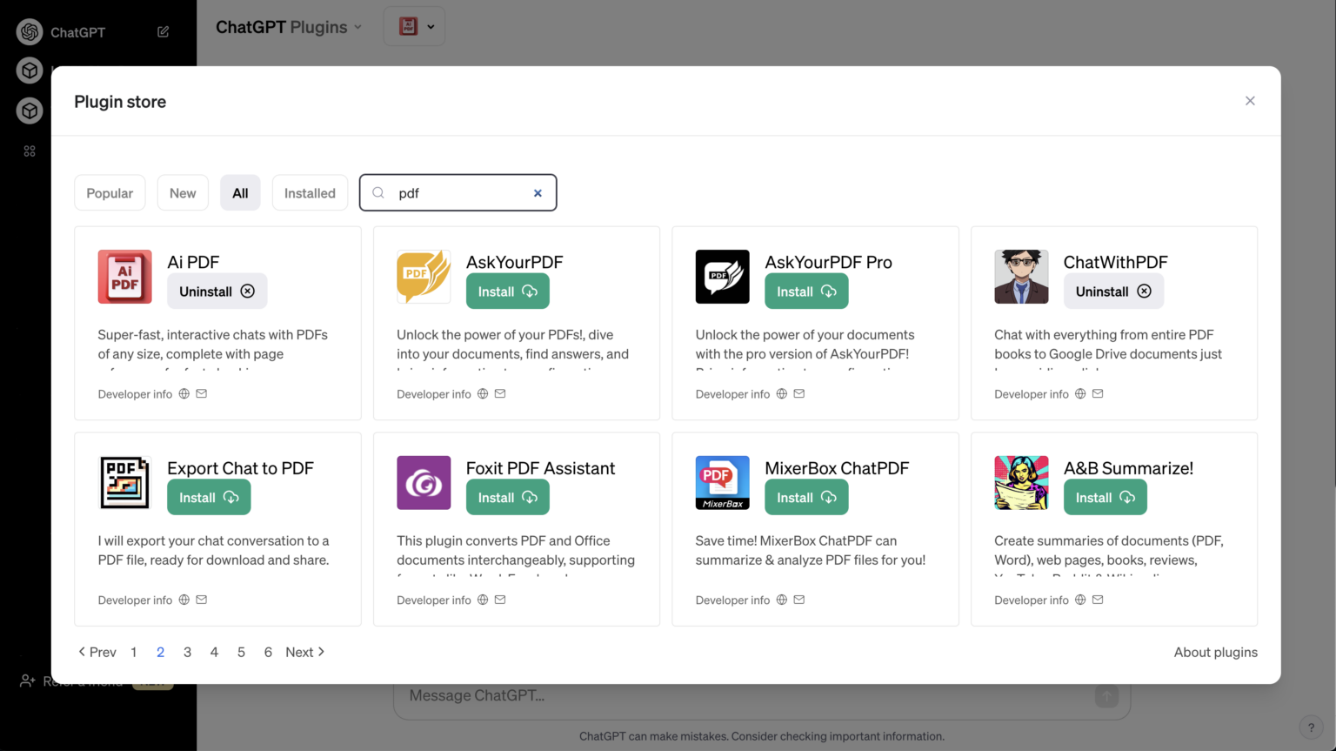Focus the plugin search field
The width and height of the screenshot is (1336, 751).
[x=461, y=193]
